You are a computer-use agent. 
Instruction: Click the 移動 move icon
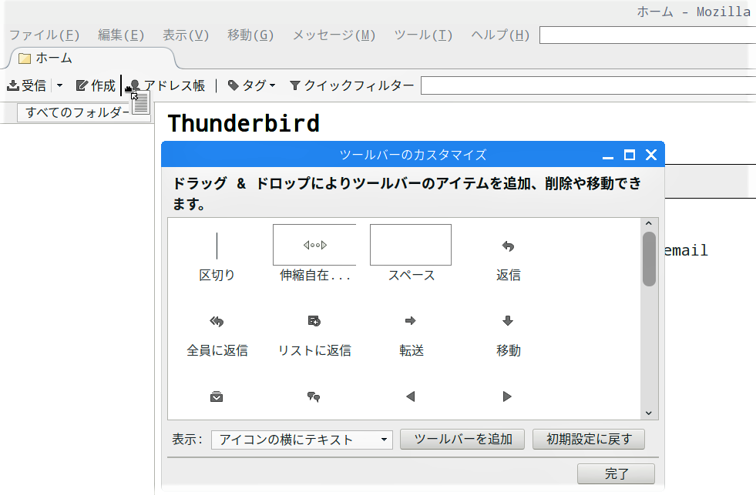(508, 321)
